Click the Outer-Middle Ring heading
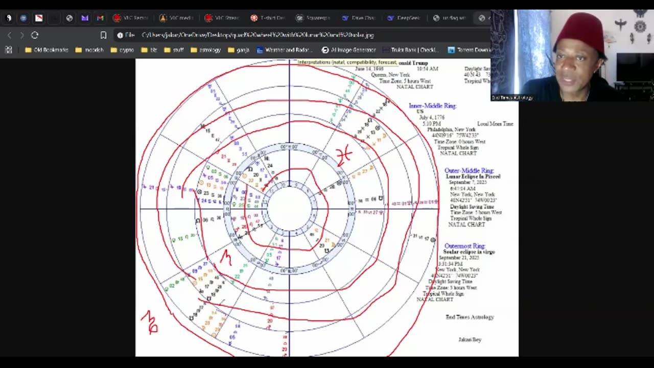This screenshot has height=368, width=654. click(x=469, y=170)
